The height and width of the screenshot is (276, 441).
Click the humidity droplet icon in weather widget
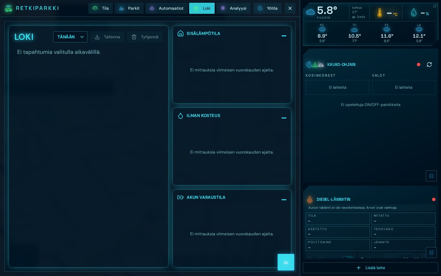pos(414,13)
